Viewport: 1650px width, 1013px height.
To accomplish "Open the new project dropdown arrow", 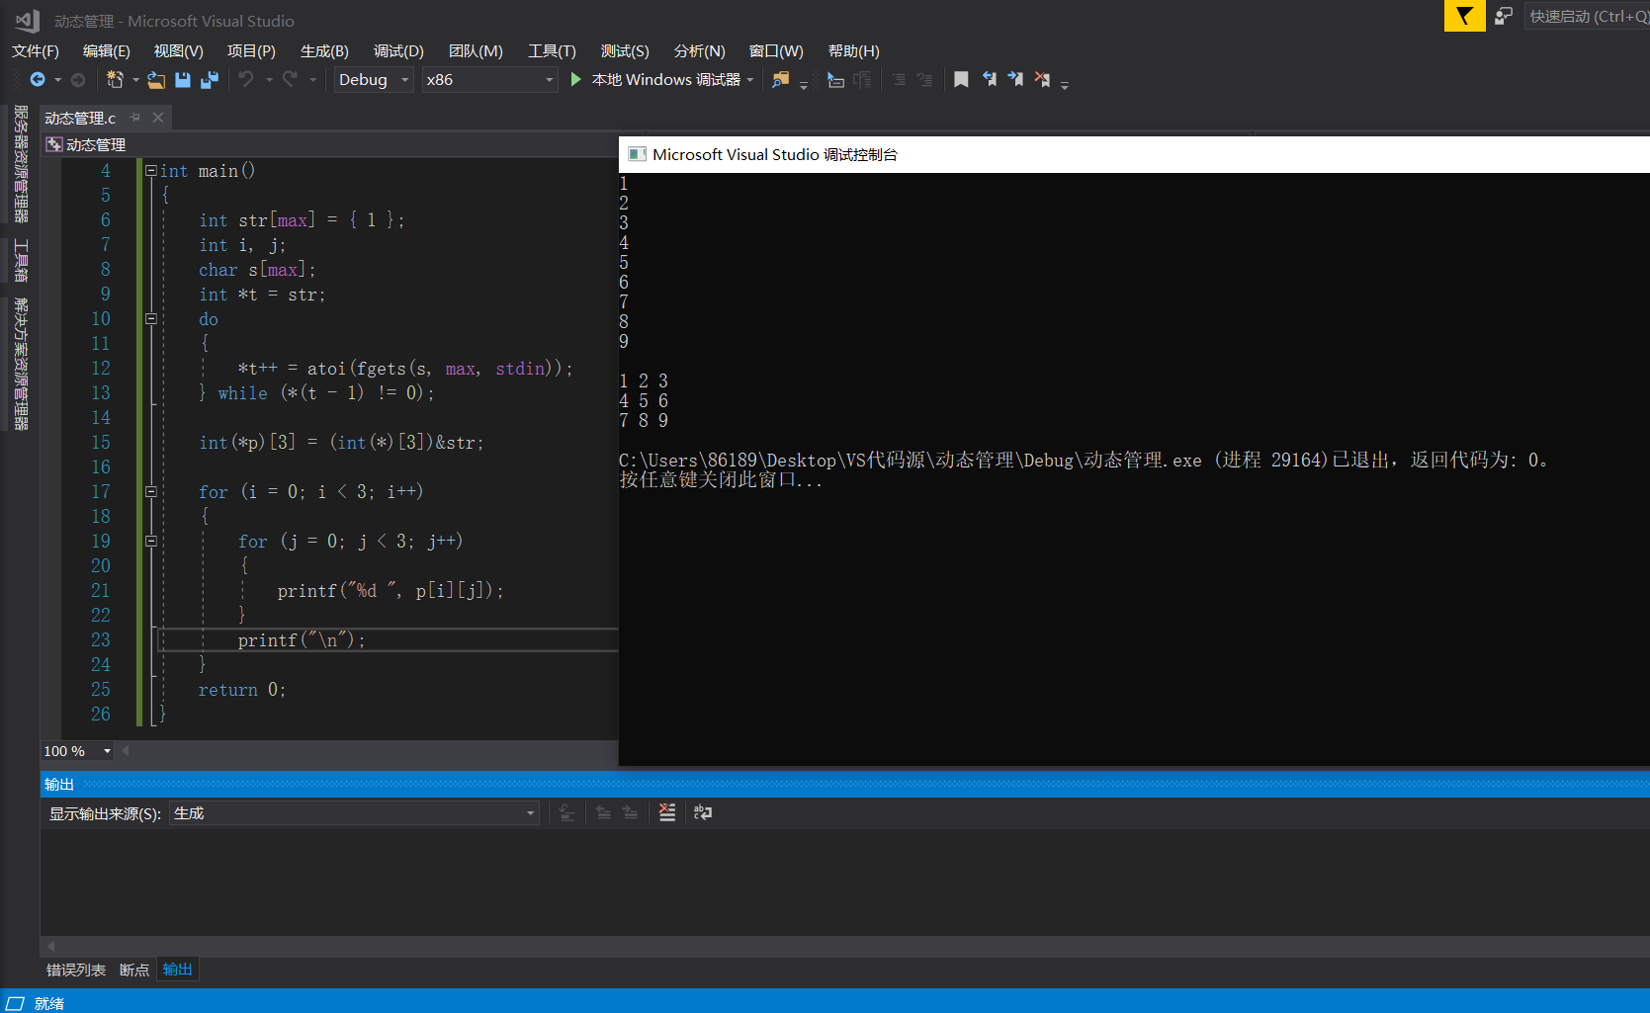I will click(x=135, y=80).
